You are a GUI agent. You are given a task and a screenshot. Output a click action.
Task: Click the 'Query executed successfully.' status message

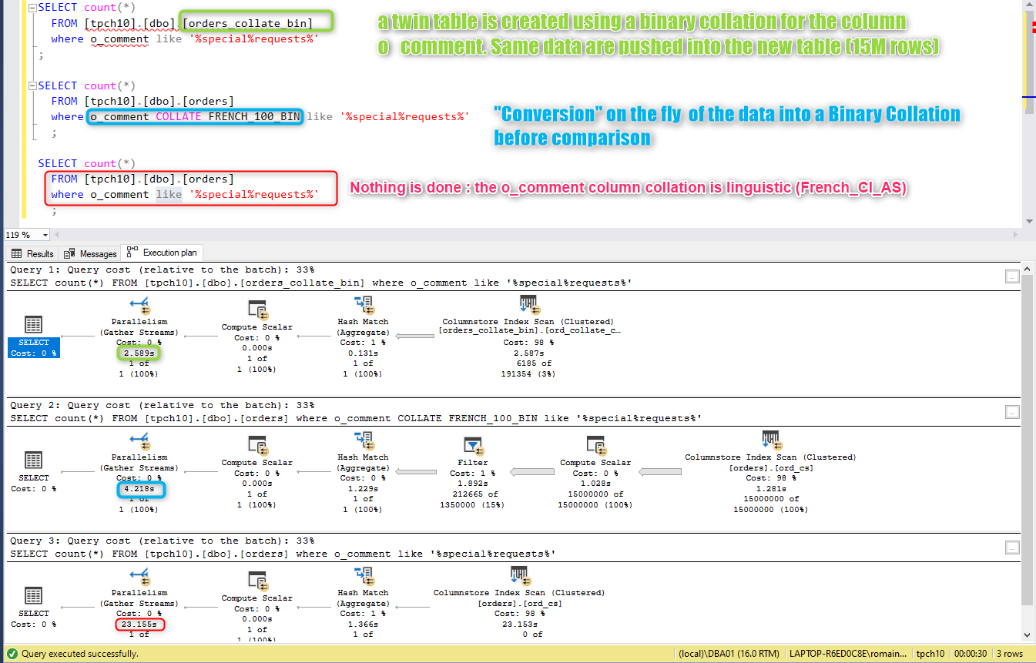[x=80, y=654]
